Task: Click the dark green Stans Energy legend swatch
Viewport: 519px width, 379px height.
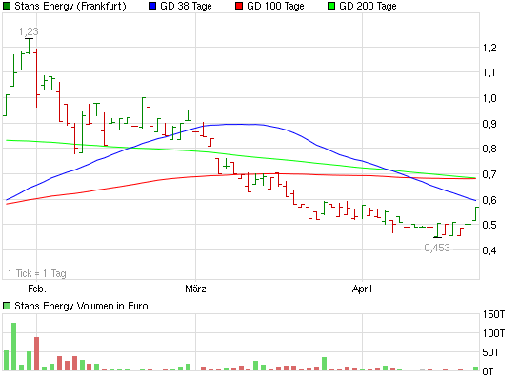Action: (7, 6)
